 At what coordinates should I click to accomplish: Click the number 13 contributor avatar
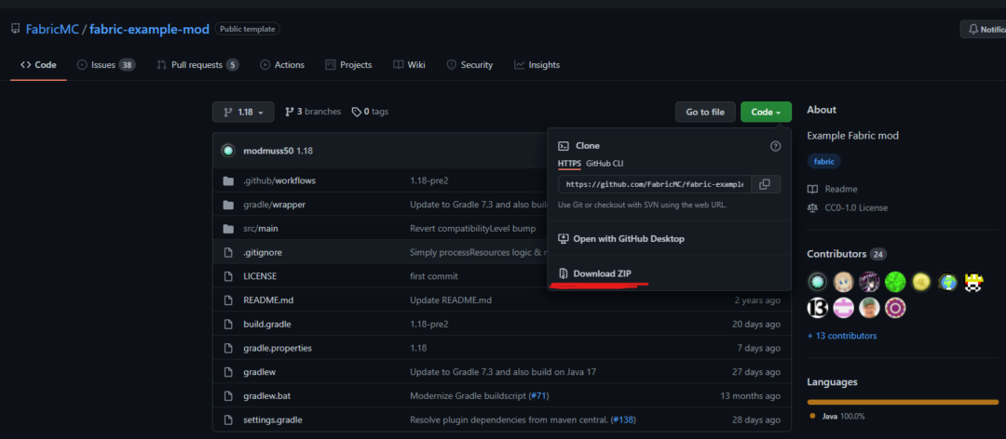tap(818, 308)
